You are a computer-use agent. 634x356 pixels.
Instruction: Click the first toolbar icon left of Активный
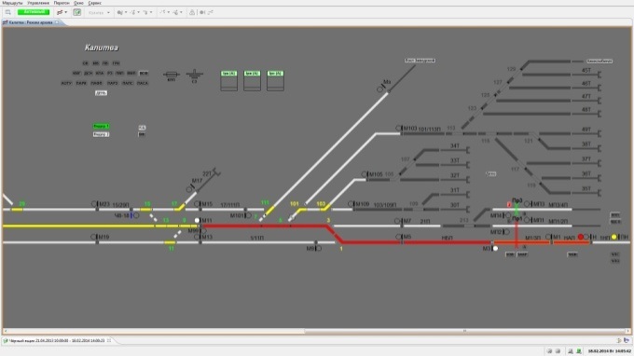point(8,12)
